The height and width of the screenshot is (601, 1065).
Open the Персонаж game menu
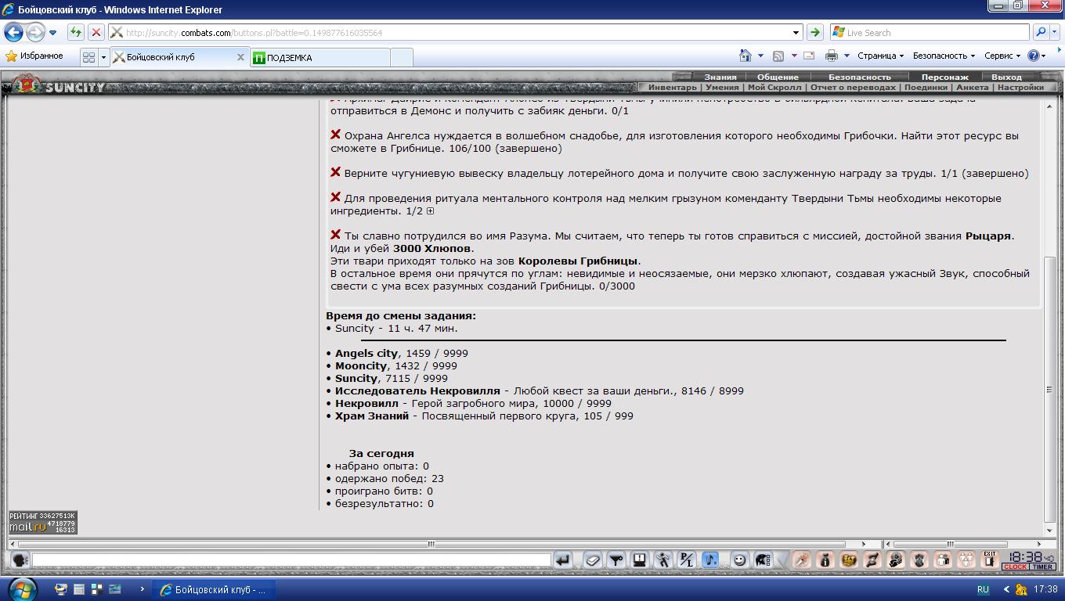point(944,77)
